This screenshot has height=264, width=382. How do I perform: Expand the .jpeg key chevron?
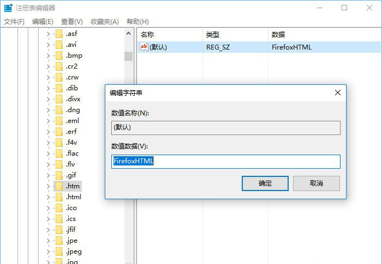(48, 251)
